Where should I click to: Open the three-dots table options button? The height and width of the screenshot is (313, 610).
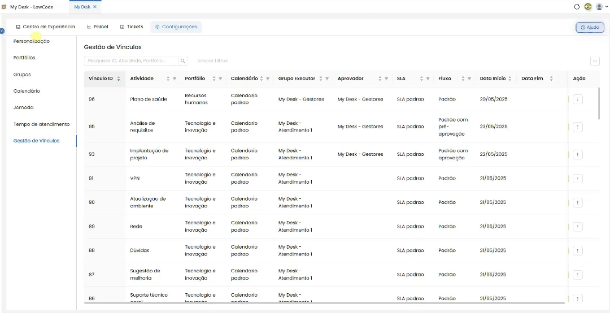point(594,60)
